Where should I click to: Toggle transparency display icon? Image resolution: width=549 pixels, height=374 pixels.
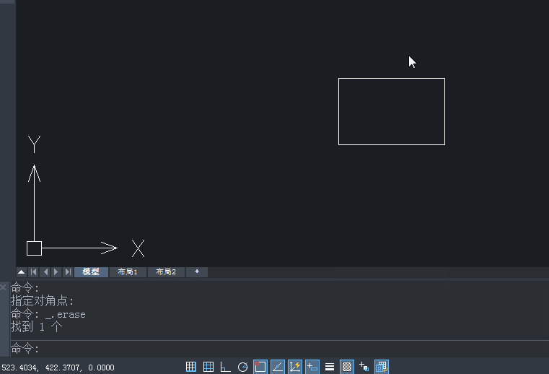point(346,367)
